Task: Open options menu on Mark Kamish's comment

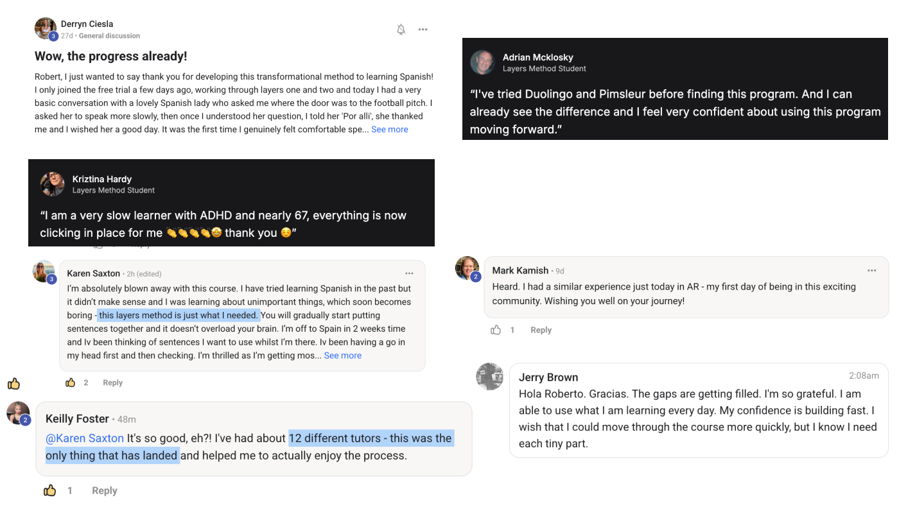Action: [871, 271]
